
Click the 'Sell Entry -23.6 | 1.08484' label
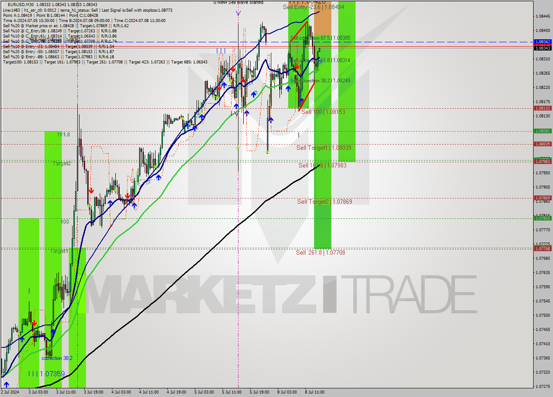click(x=314, y=7)
